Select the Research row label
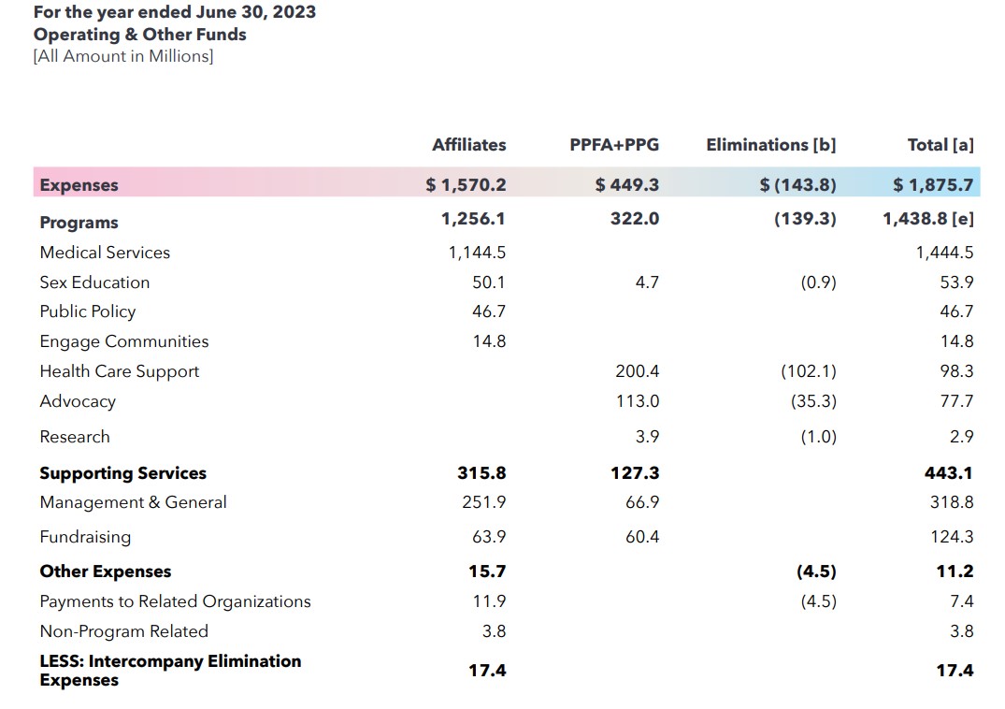This screenshot has width=1005, height=709. click(x=75, y=437)
